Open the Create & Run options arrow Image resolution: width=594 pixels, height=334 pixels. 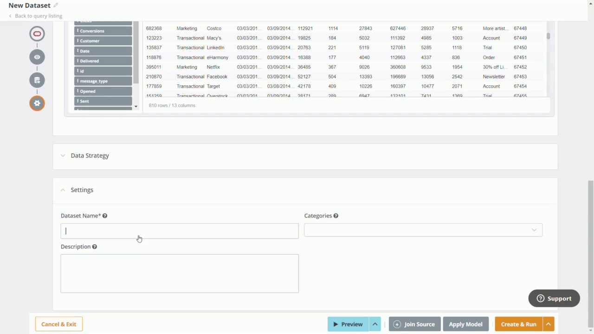point(548,324)
